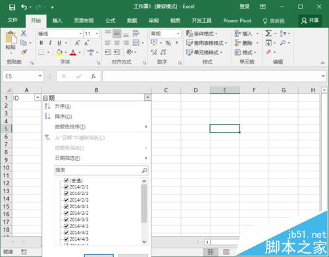The width and height of the screenshot is (329, 257).
Task: Click the 共享 Share button
Action: tap(310, 20)
